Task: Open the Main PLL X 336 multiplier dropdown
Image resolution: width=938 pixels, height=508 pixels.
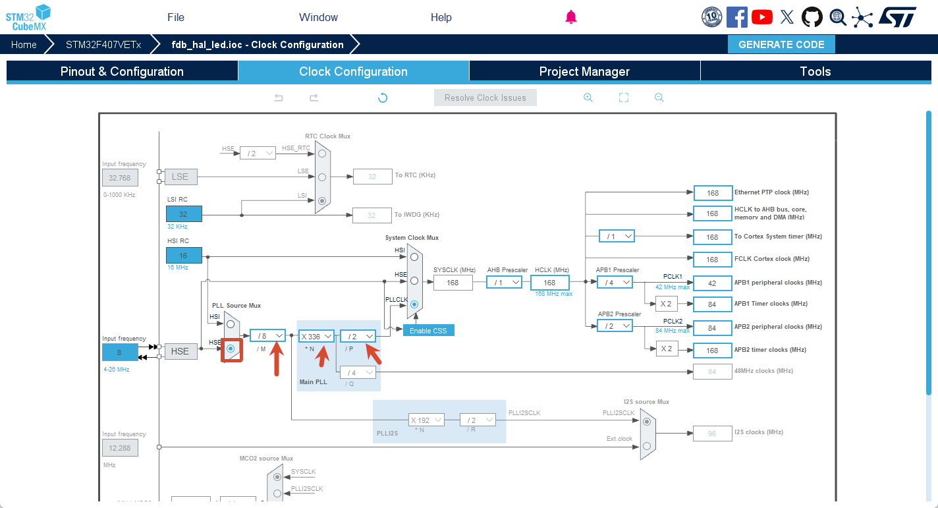Action: click(x=316, y=336)
